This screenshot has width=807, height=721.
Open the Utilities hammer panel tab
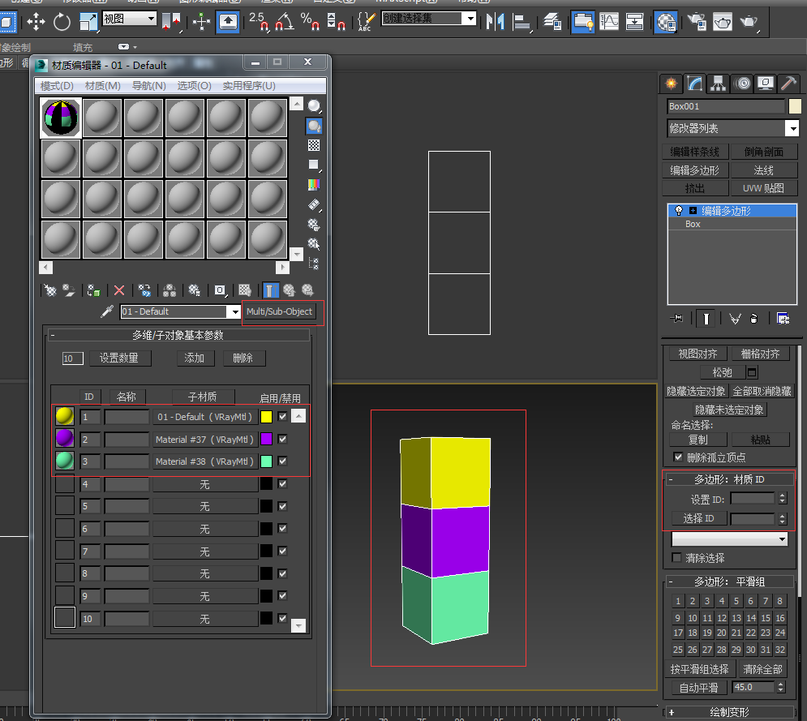[788, 84]
